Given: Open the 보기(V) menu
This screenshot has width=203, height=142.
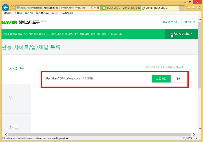Looking at the screenshot, I should coord(29,13).
